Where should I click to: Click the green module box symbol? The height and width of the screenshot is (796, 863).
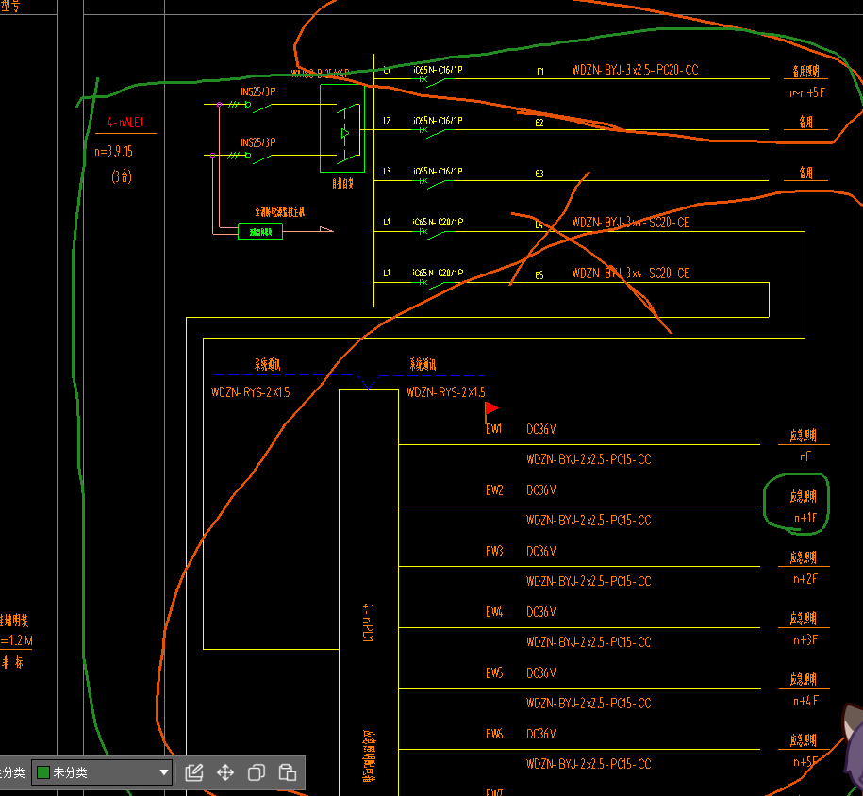tap(260, 231)
